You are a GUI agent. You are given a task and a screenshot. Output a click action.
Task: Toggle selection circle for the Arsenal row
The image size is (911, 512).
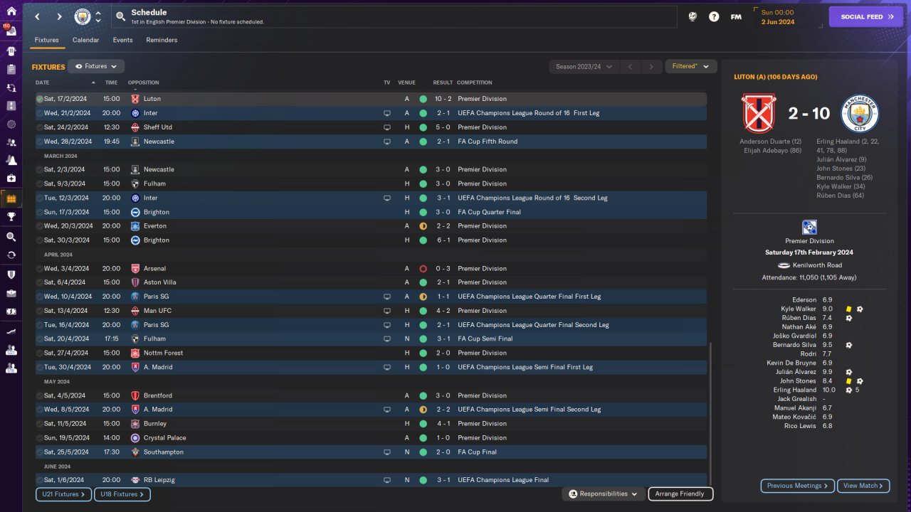[40, 269]
